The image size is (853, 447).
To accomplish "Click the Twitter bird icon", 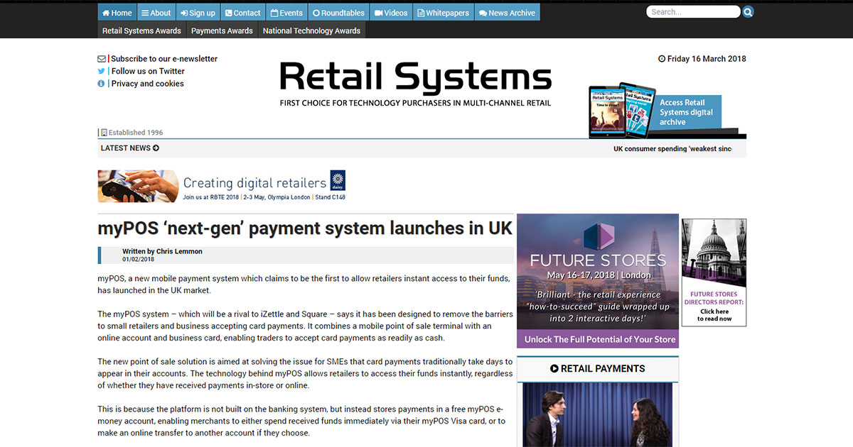I will click(x=102, y=71).
